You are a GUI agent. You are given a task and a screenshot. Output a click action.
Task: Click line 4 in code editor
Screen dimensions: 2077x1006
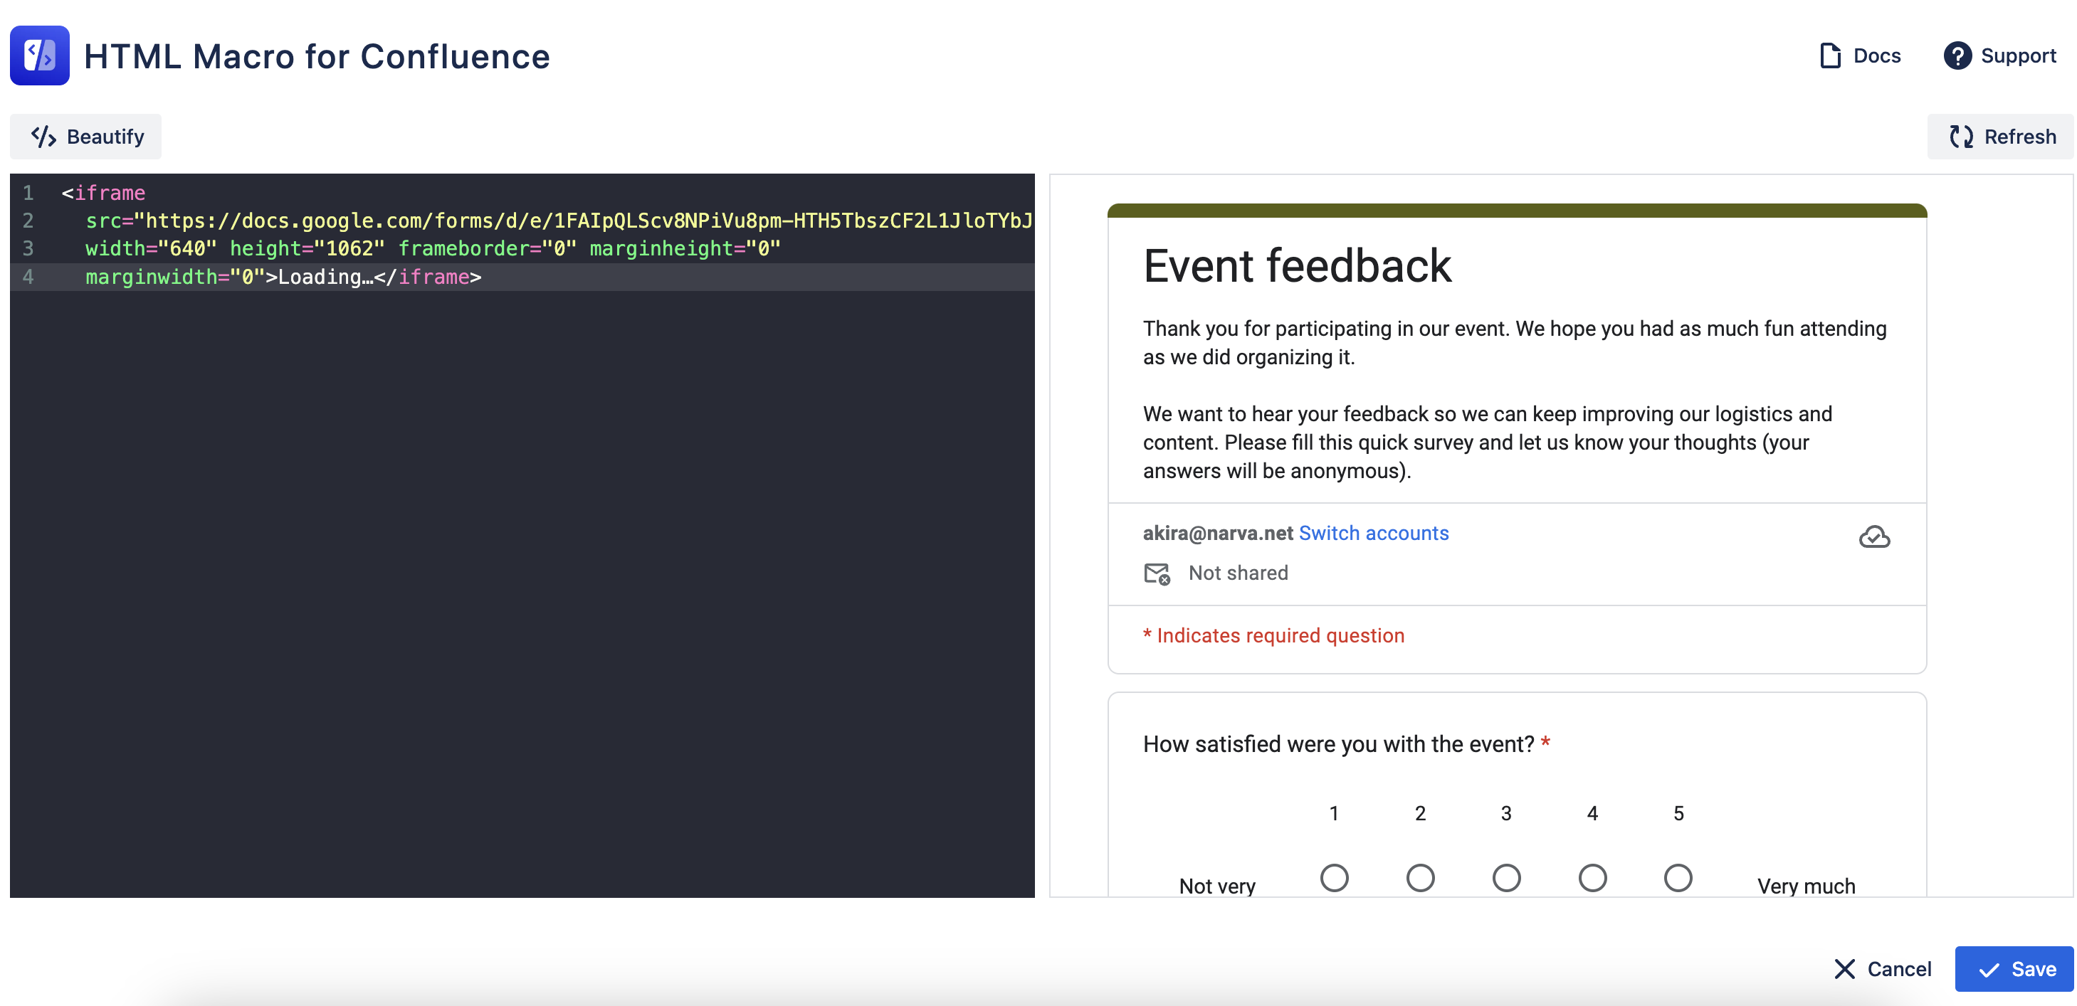coord(282,277)
